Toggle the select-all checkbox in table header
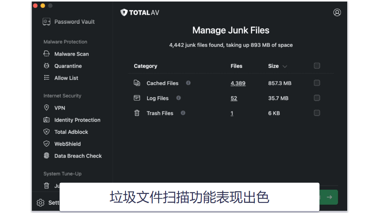 317,66
